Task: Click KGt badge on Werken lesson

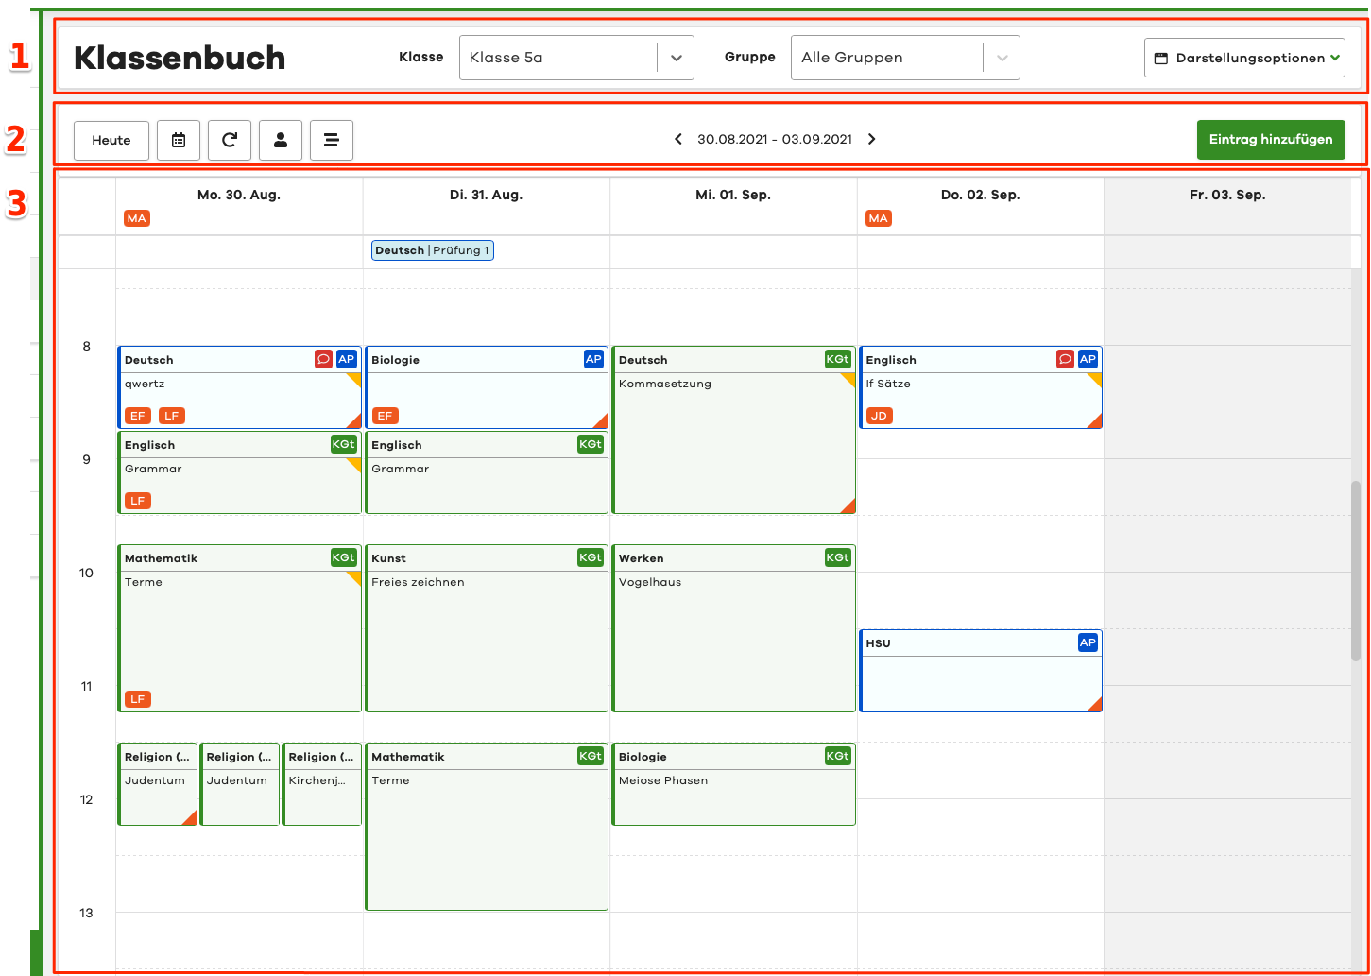Action: coord(837,557)
